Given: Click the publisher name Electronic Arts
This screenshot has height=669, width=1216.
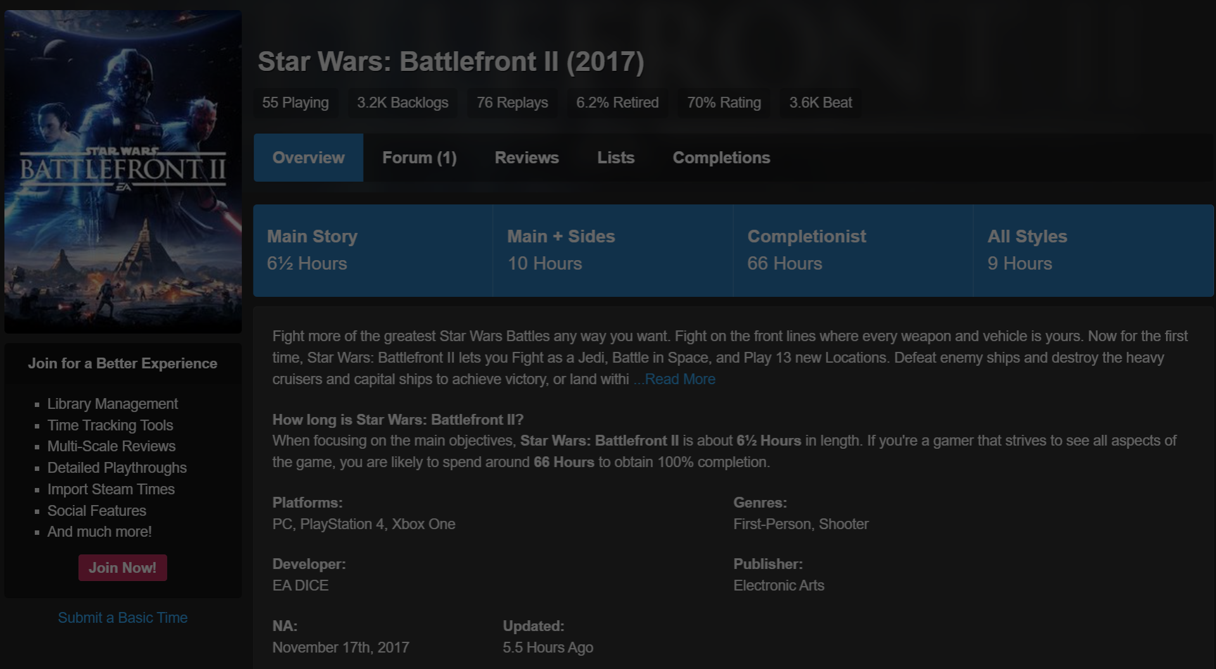Looking at the screenshot, I should [779, 585].
